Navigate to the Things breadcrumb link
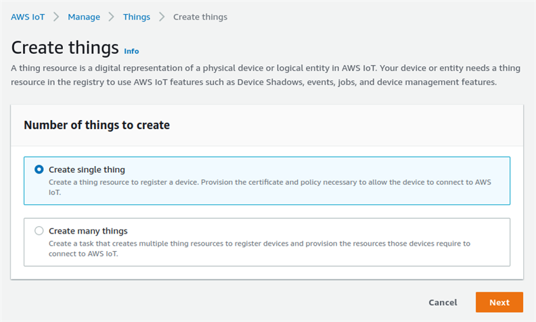The image size is (536, 322). pyautogui.click(x=137, y=17)
